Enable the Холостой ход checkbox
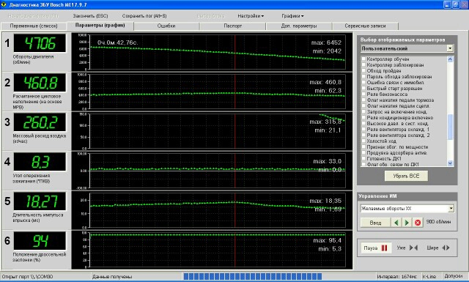The image size is (469, 282). [363, 141]
